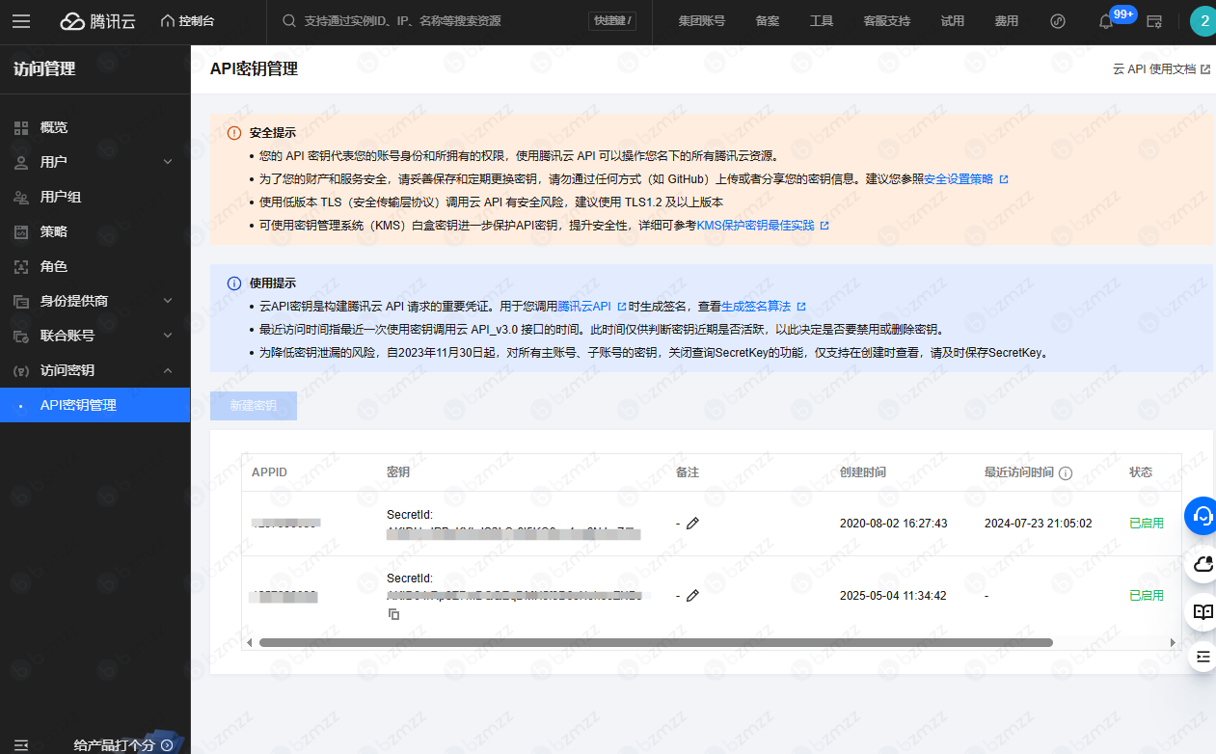
Task: Edit remark for key created 2025-05-04
Action: click(692, 596)
